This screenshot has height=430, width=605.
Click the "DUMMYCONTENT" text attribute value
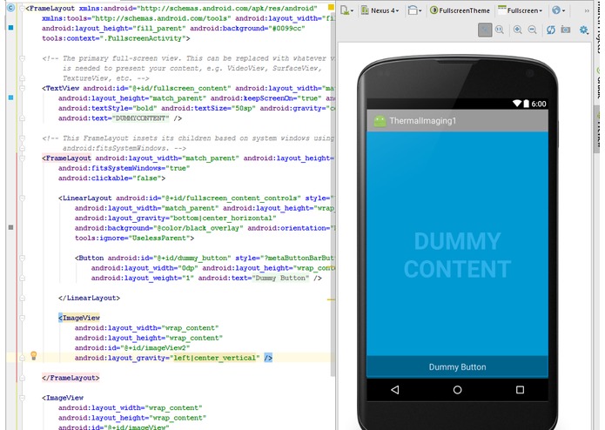point(140,118)
